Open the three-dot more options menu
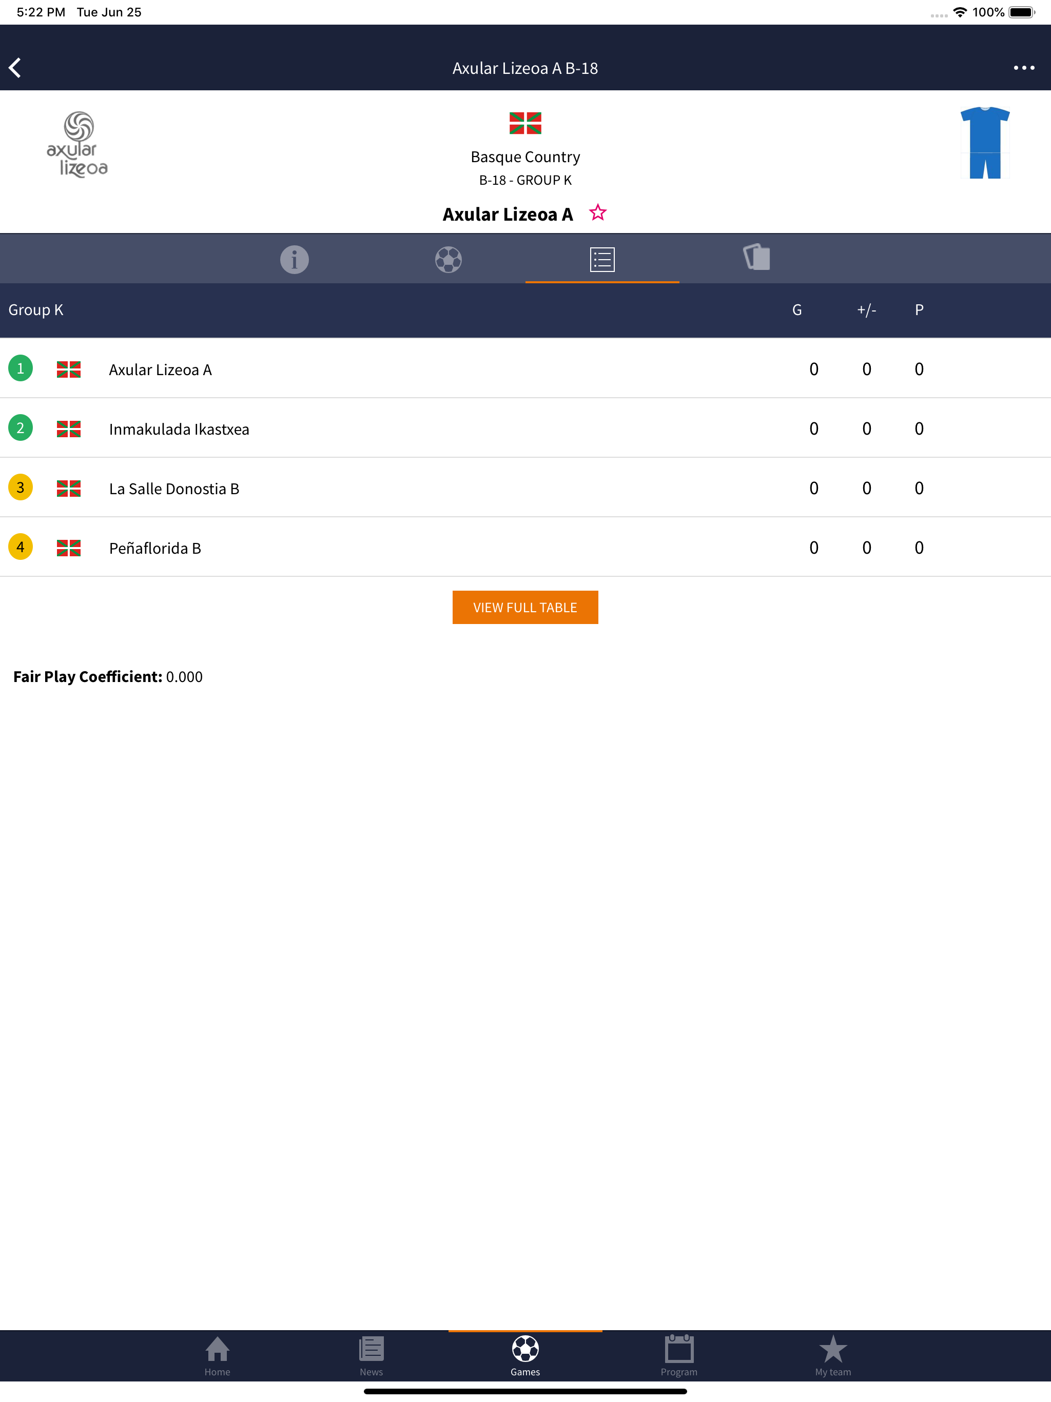 point(1023,68)
